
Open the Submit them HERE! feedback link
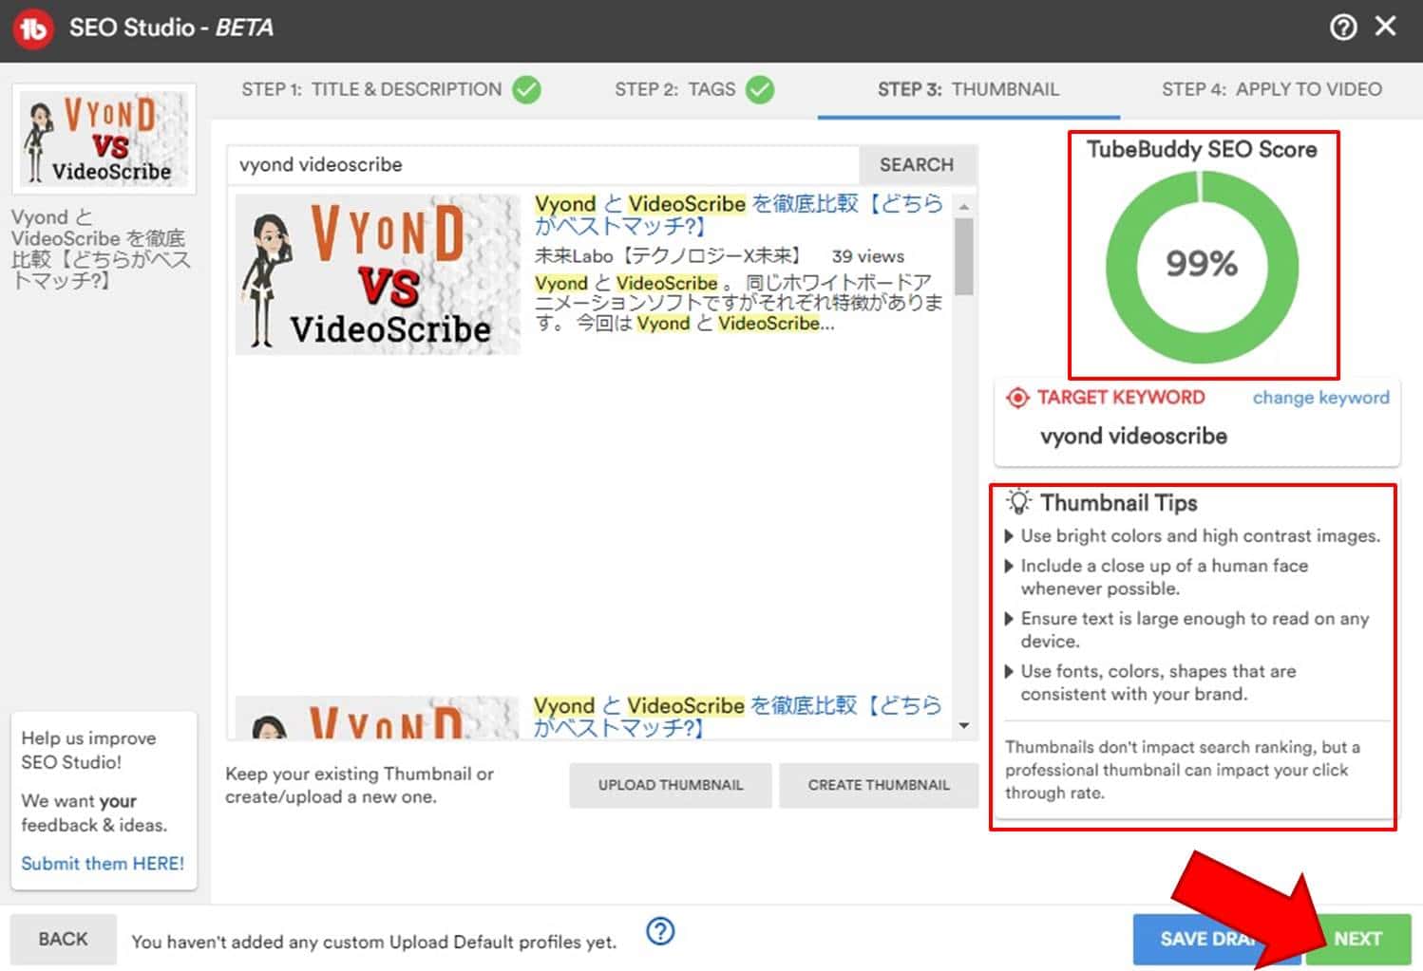[103, 864]
